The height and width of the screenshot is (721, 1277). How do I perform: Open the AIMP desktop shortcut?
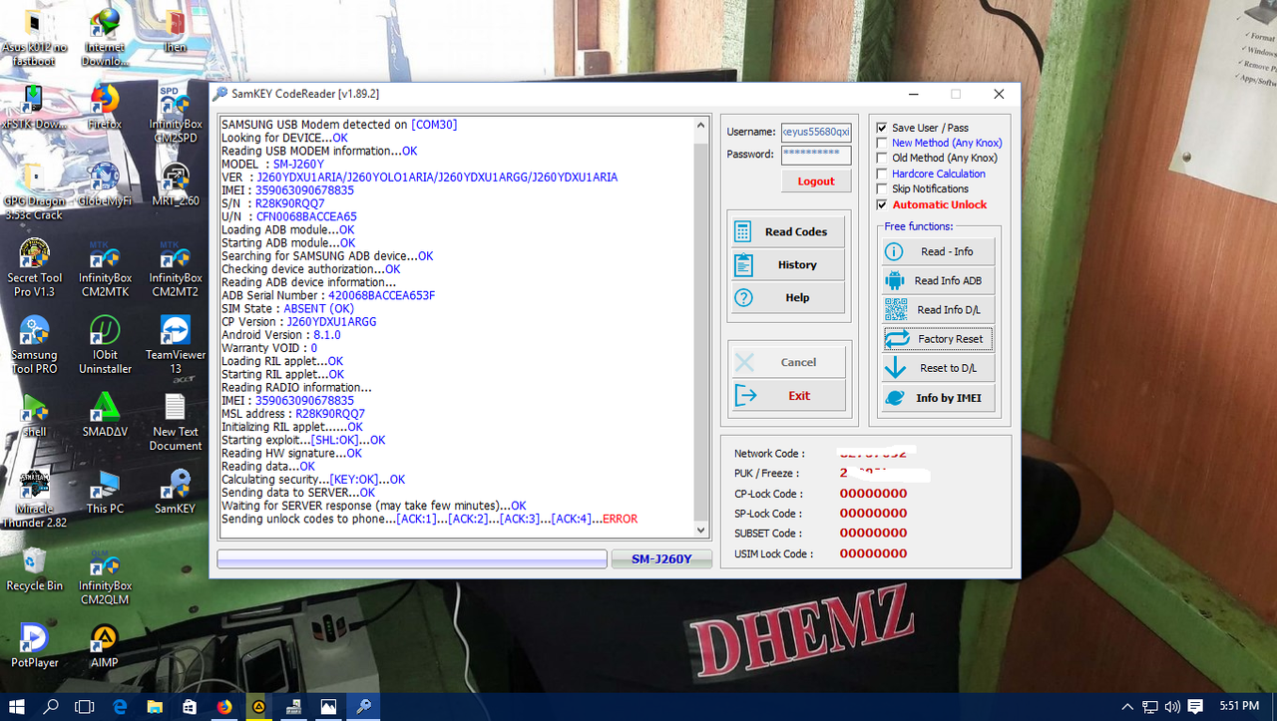tap(105, 646)
